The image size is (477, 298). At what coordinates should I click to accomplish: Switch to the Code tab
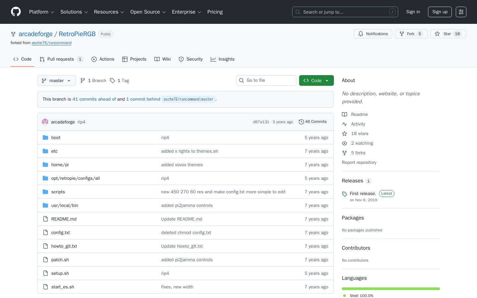[x=23, y=59]
